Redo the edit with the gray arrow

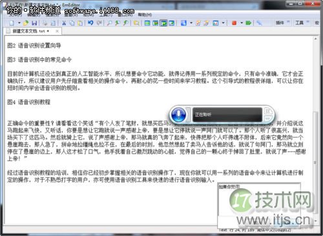[x=99, y=23]
